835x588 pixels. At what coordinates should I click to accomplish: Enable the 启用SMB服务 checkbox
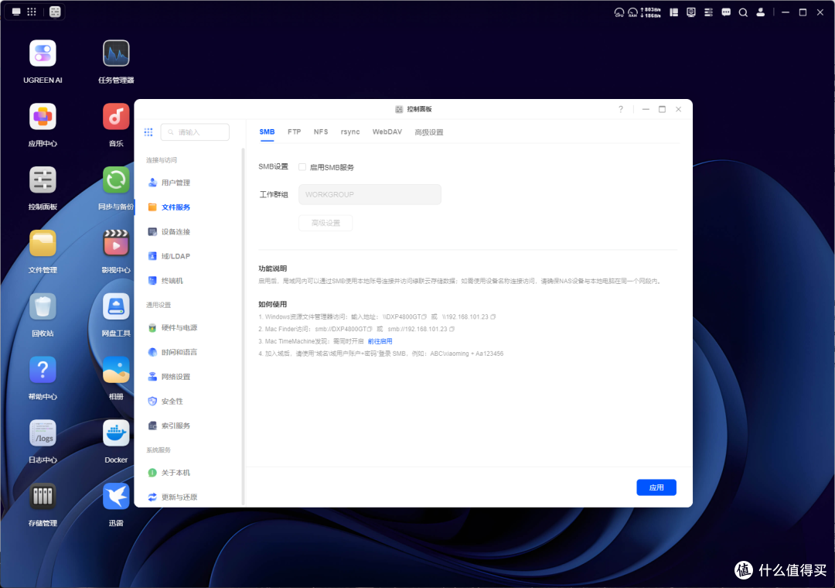click(302, 167)
